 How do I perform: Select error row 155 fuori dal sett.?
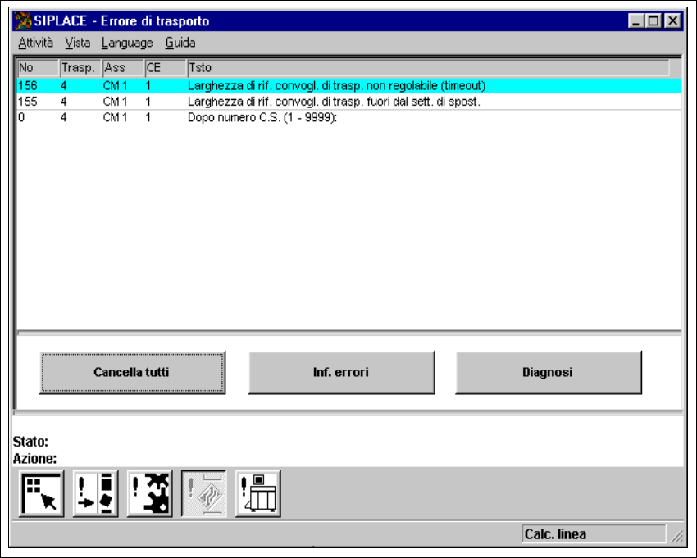point(349,102)
